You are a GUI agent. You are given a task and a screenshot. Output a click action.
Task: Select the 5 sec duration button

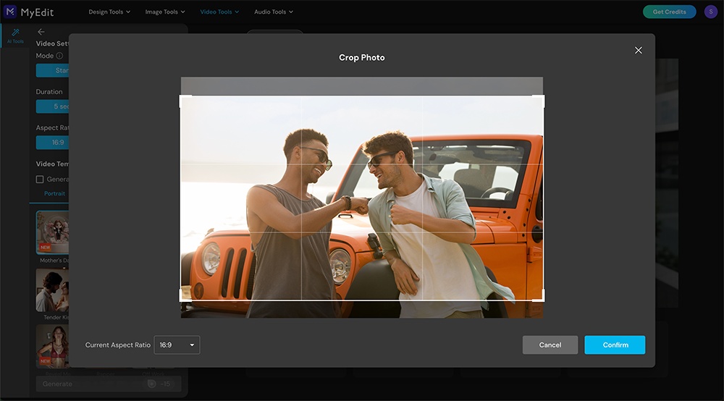(53, 106)
